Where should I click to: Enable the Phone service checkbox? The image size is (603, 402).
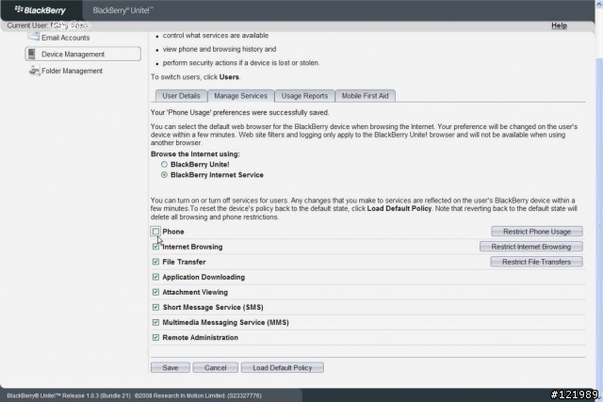point(155,232)
